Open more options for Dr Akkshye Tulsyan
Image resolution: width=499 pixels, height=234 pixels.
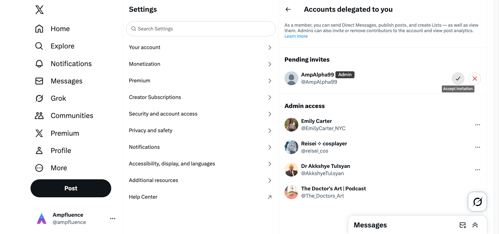coord(478,170)
